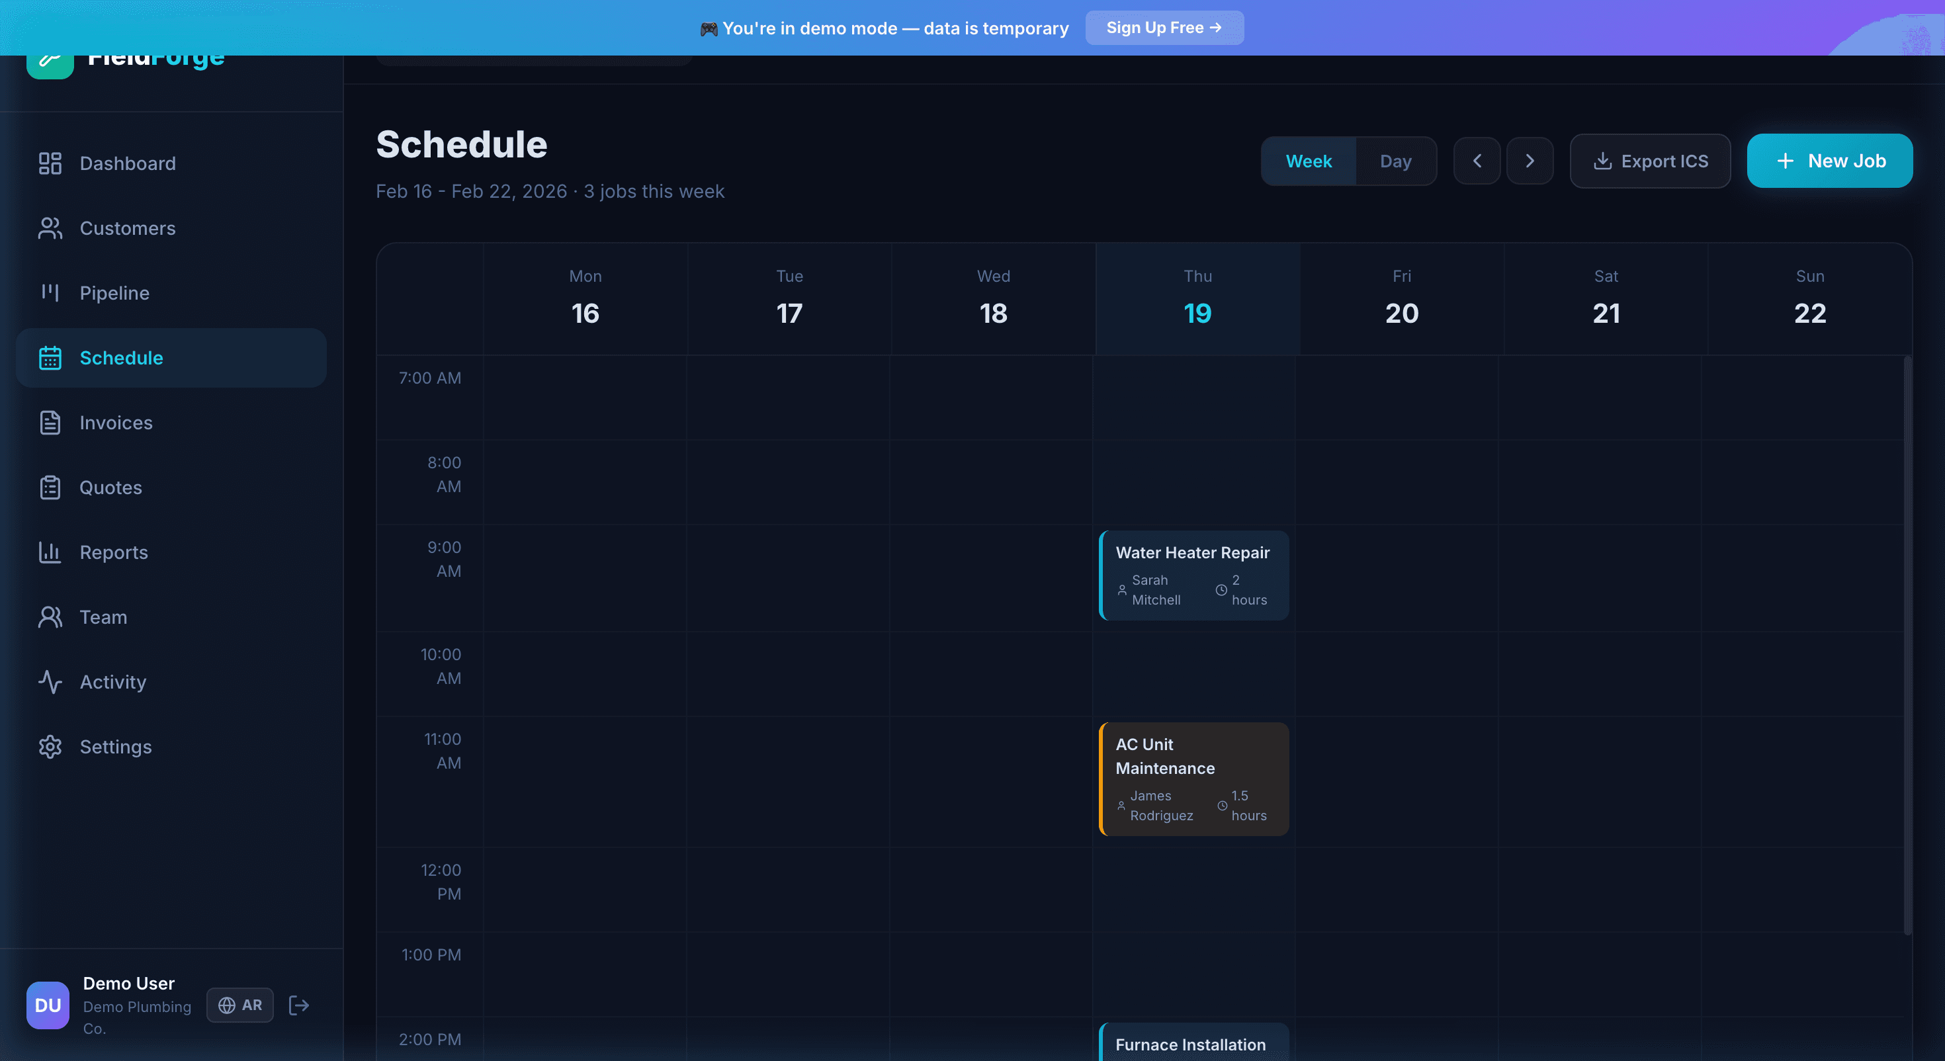Select the Reports chart icon
The height and width of the screenshot is (1061, 1945).
50,552
